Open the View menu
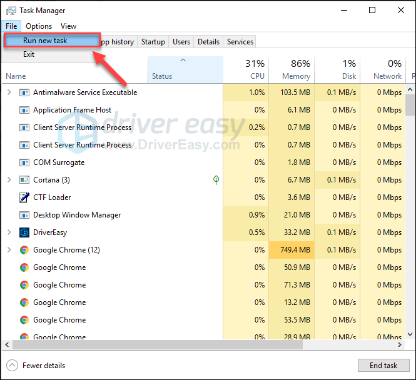Screen dimensions: 416x380 click(68, 26)
